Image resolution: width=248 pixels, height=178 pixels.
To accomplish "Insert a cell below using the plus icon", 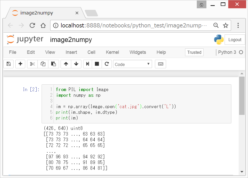I will (x=20, y=64).
